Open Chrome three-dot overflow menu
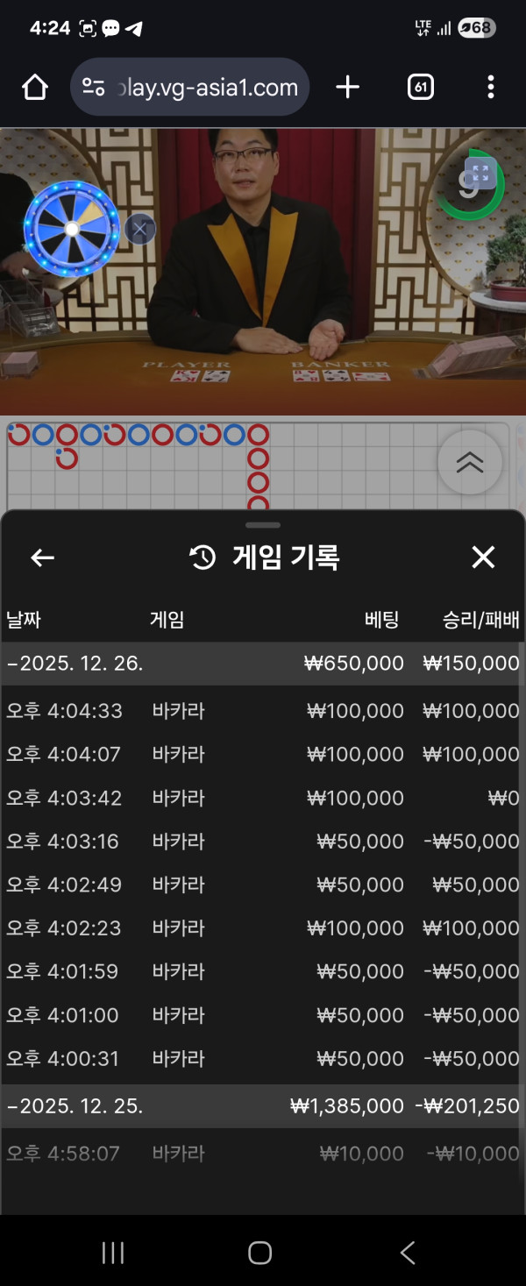Screen dimensions: 526x1286 tap(490, 87)
